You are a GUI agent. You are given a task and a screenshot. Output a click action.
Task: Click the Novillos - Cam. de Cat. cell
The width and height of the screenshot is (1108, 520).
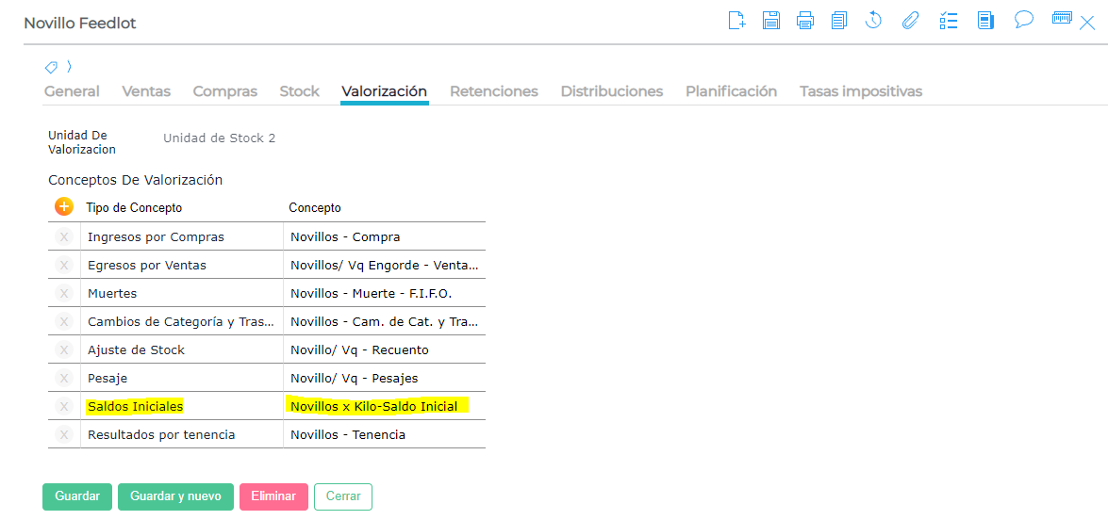[x=385, y=322]
